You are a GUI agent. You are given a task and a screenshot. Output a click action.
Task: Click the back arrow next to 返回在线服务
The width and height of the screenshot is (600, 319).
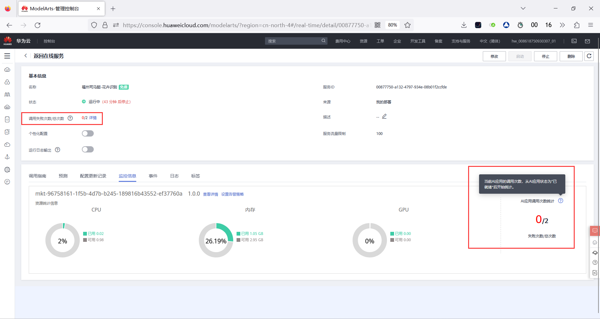[x=26, y=56]
